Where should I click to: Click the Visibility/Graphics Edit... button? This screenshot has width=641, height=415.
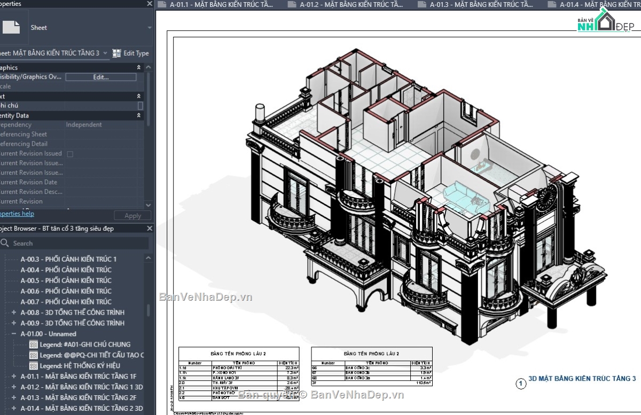coord(101,77)
